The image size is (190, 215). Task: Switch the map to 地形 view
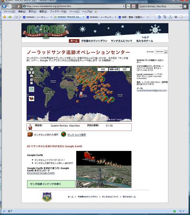125,69
